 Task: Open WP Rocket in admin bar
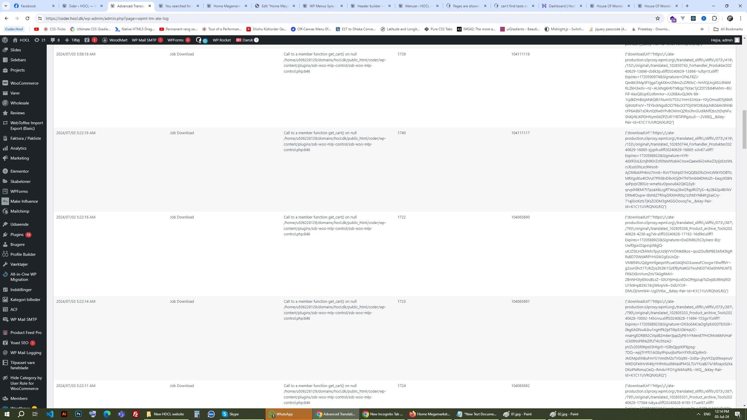(x=221, y=40)
